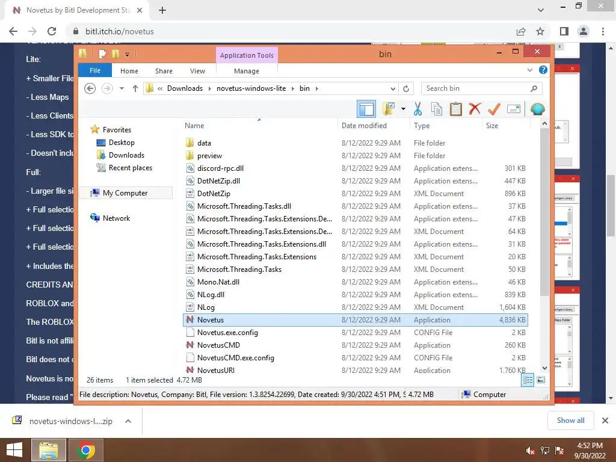Screen dimensions: 616x462
Task: Click the Copy pages icon
Action: point(437,109)
